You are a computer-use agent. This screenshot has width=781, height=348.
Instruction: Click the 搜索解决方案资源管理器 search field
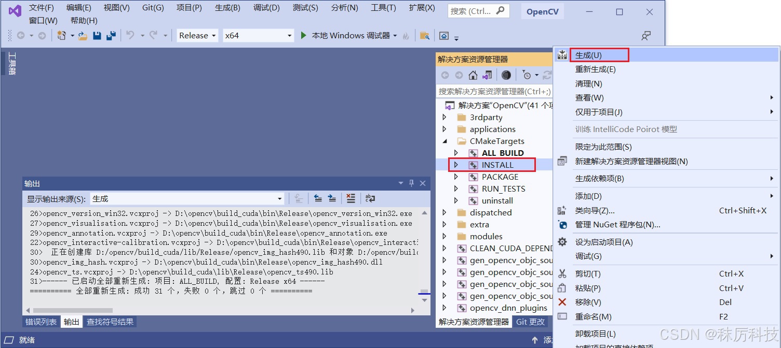click(x=494, y=91)
